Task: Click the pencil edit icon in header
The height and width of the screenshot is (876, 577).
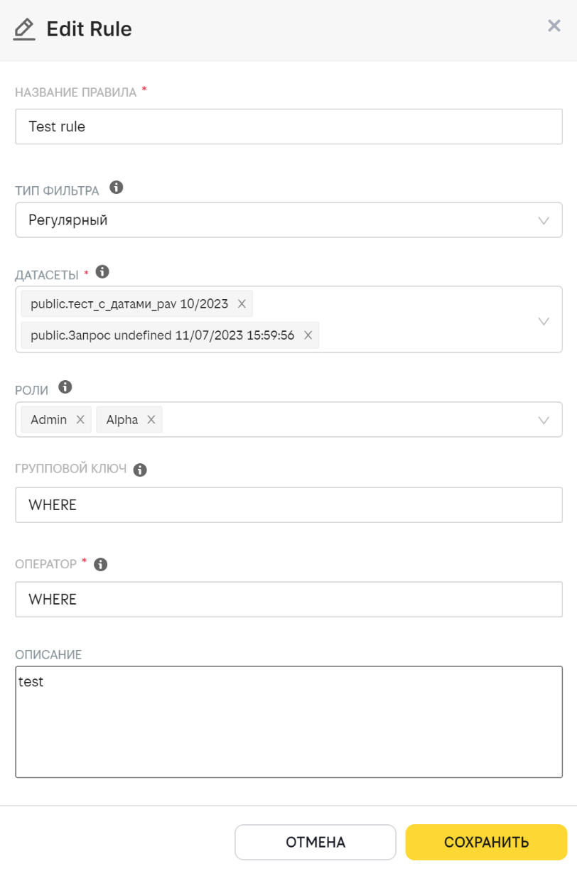Action: 23,29
